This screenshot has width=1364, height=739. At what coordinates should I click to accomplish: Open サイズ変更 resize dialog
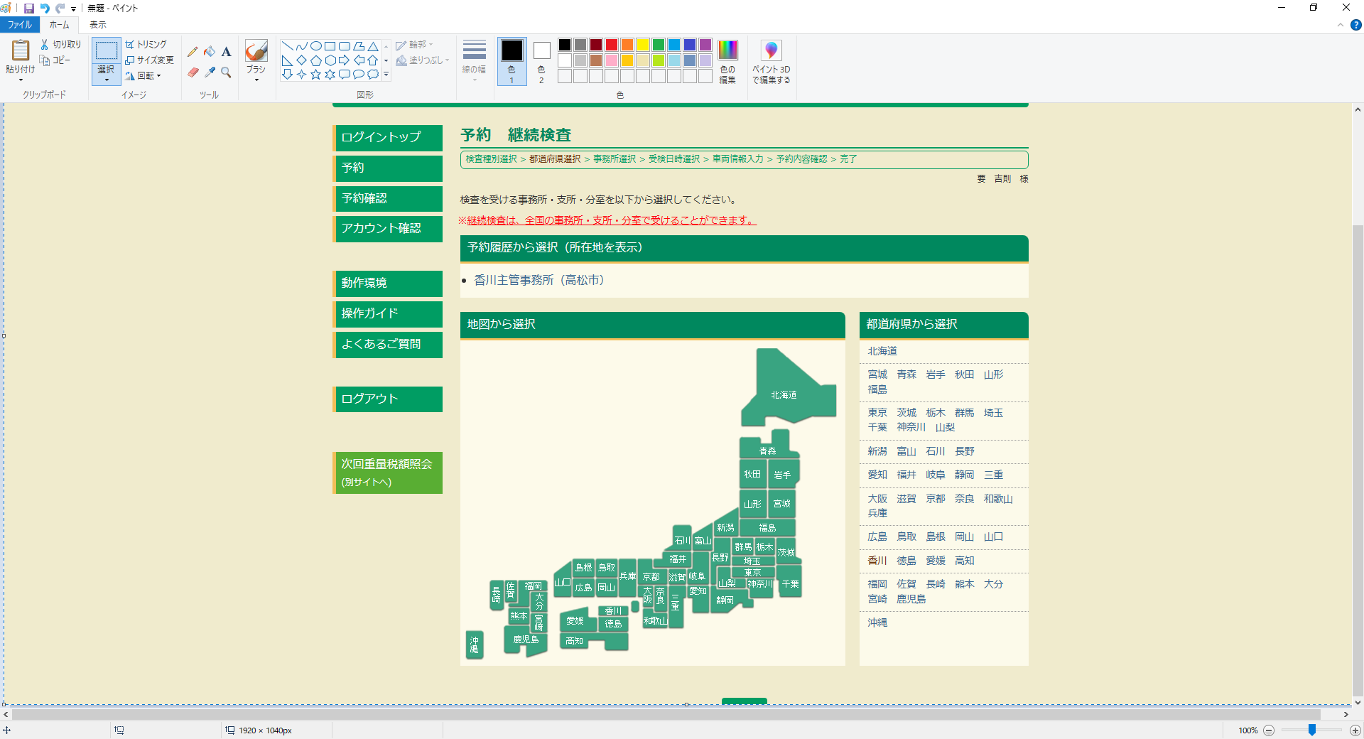click(150, 60)
